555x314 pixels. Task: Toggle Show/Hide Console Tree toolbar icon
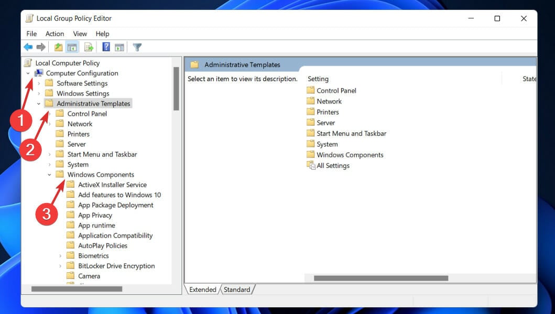(x=72, y=47)
